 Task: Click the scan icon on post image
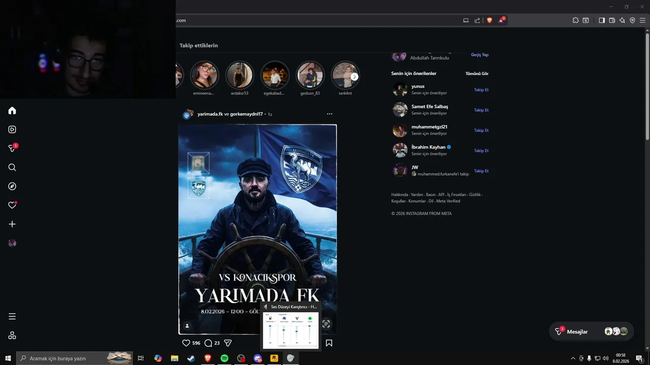[x=327, y=323]
